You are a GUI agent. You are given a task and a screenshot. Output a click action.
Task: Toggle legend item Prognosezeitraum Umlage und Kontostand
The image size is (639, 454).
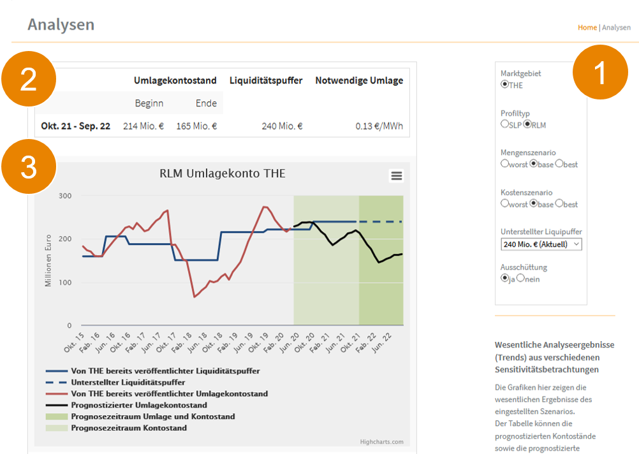point(140,416)
